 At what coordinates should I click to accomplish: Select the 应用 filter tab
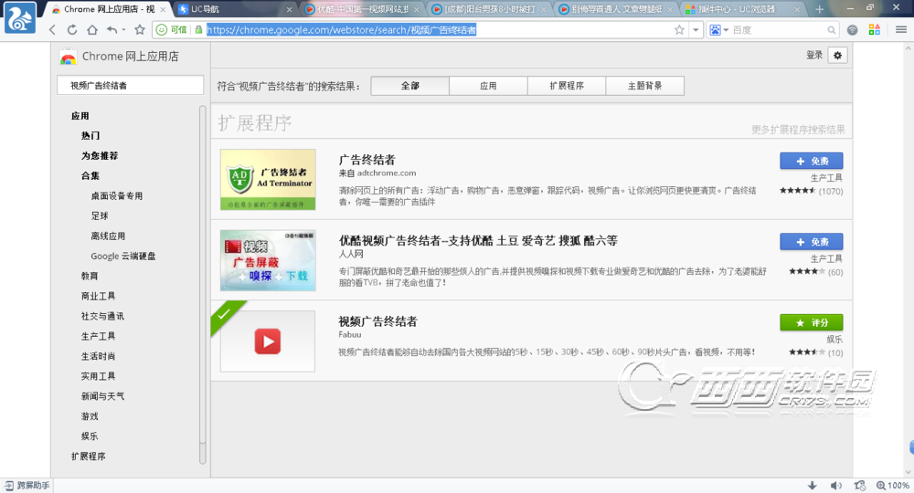[488, 86]
